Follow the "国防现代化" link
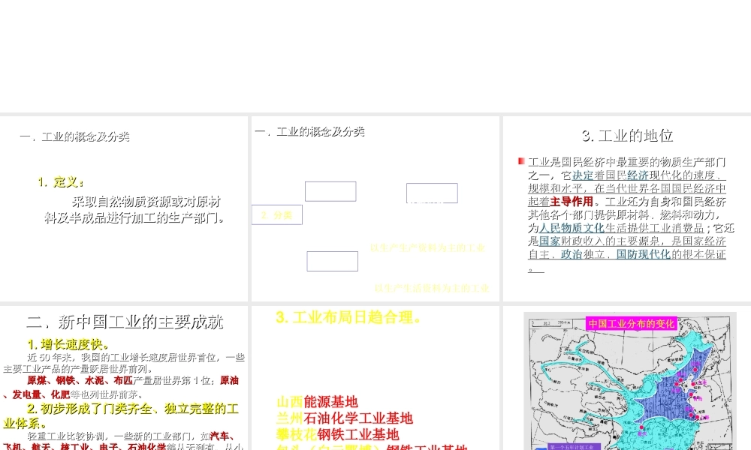 point(644,254)
